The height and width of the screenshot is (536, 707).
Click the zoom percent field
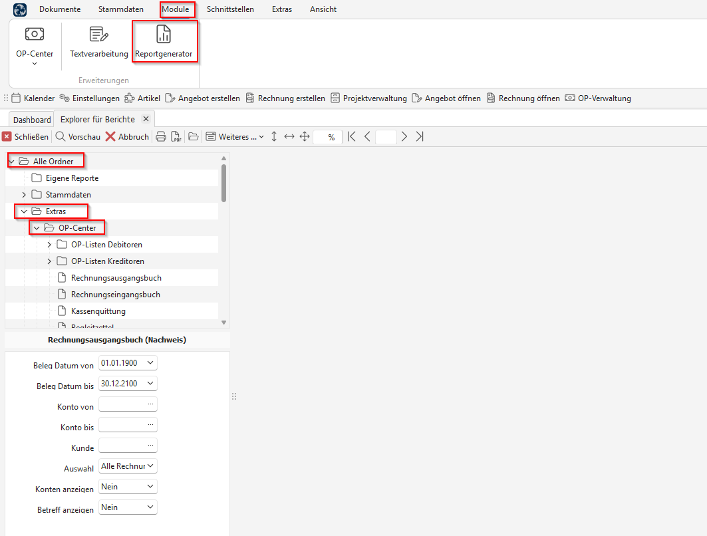(x=328, y=137)
